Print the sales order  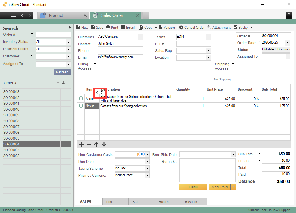tap(112, 28)
